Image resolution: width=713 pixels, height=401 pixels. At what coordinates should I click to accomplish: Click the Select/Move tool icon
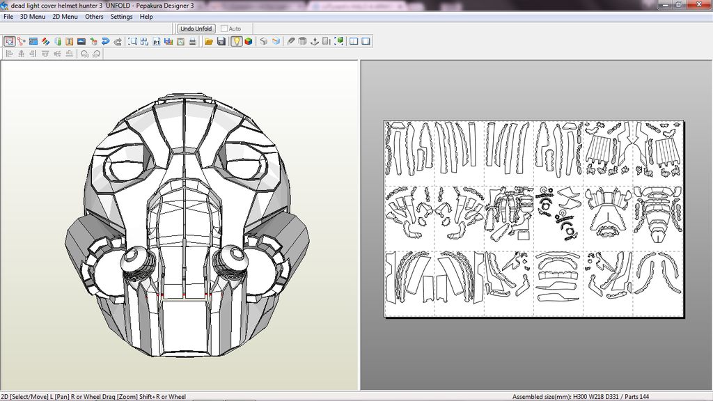(x=10, y=42)
